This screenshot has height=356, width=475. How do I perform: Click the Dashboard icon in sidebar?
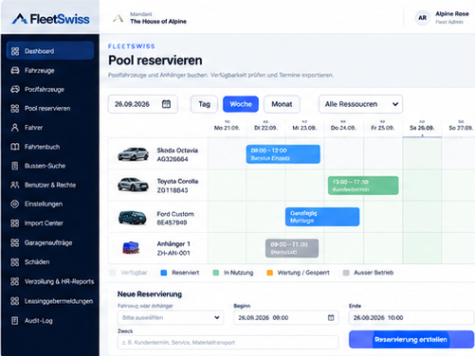pos(15,51)
